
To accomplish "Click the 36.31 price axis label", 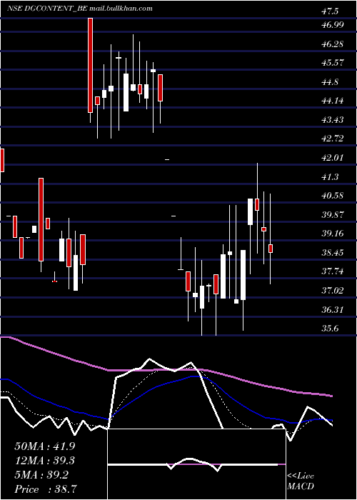I will [333, 309].
